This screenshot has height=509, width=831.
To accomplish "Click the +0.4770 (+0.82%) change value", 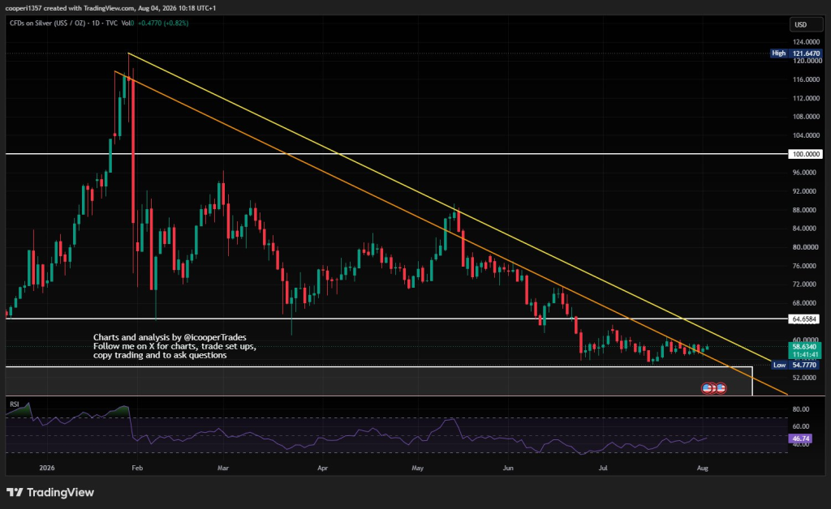I will coord(163,24).
